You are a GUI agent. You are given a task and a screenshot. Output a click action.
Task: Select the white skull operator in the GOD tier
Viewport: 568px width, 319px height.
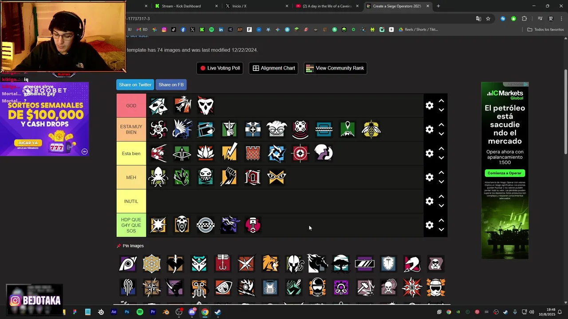205,105
